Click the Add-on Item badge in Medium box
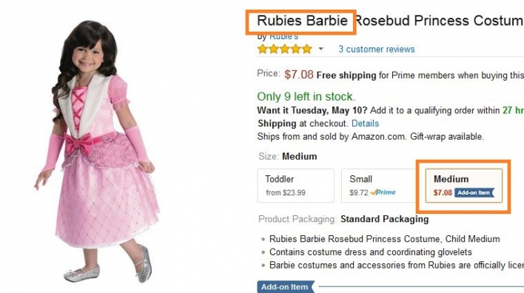 pos(474,192)
